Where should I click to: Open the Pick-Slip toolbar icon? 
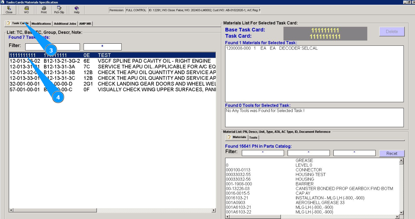point(59,10)
